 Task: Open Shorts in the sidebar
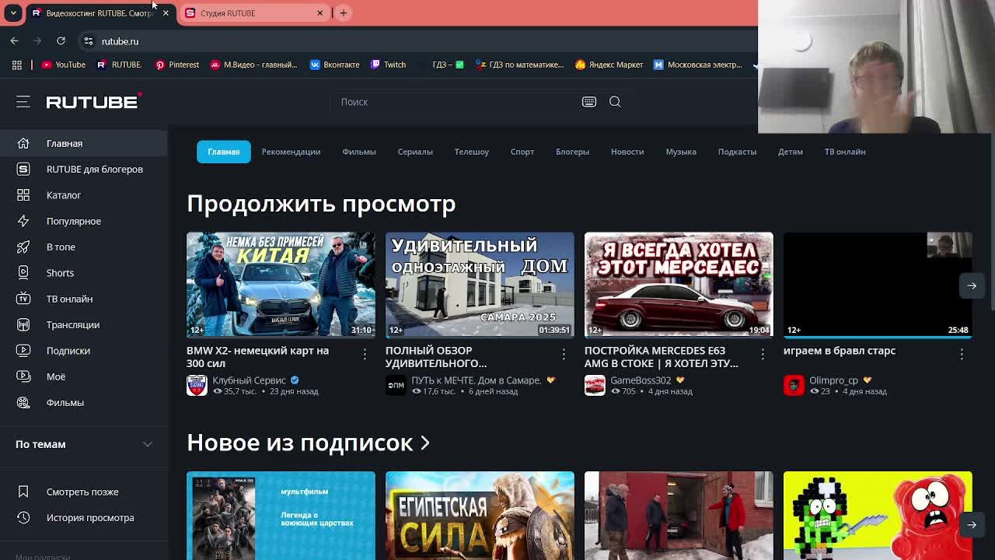[x=83, y=273]
